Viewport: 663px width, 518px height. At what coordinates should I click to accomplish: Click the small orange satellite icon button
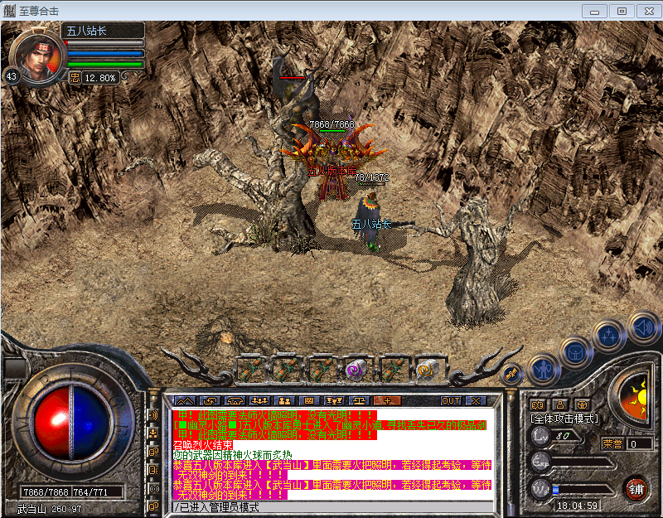(512, 374)
